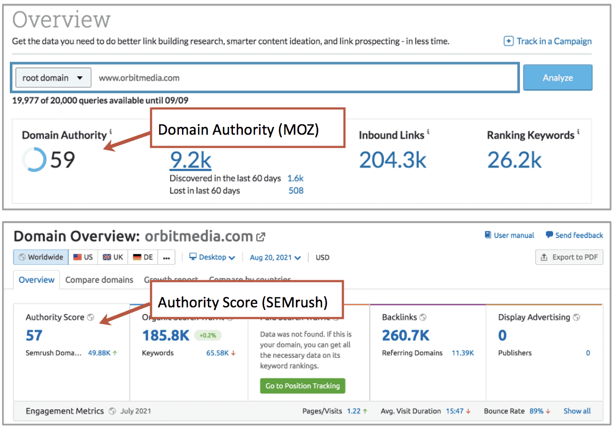Viewport: 613px width, 427px height.
Task: Click the Ranking Keywords info icon
Action: (x=578, y=132)
